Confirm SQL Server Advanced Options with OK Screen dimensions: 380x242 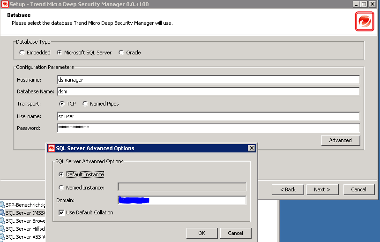(x=202, y=233)
